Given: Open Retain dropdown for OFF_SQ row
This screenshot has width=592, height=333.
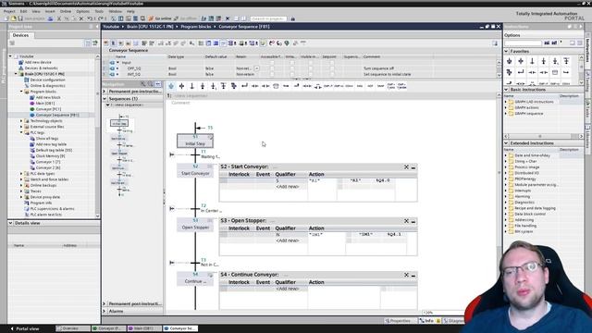Looking at the screenshot, I should [x=257, y=68].
